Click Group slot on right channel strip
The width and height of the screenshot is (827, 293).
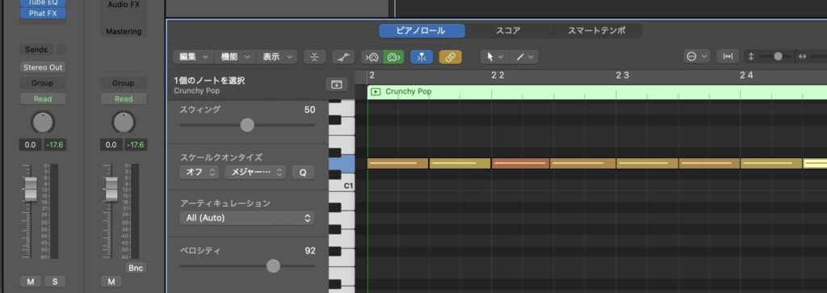click(124, 83)
